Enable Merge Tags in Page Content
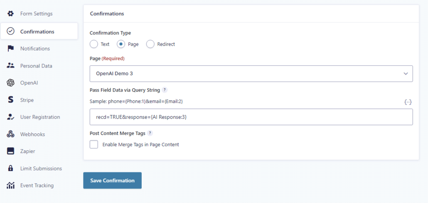This screenshot has height=203, width=428. click(x=94, y=145)
